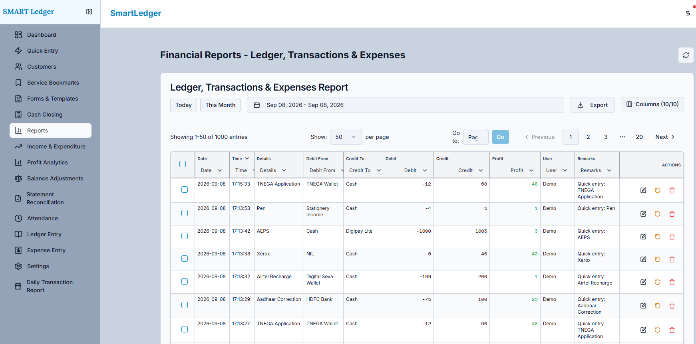Edit the Aadhaar Correction entry
The height and width of the screenshot is (344, 696).
tap(643, 306)
